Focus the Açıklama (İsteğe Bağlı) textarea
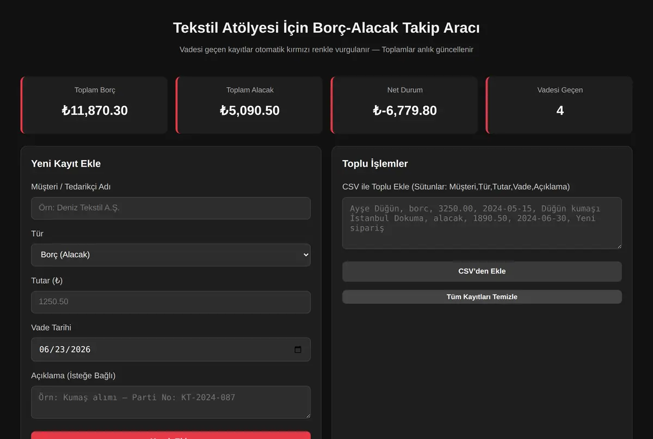 coord(171,402)
